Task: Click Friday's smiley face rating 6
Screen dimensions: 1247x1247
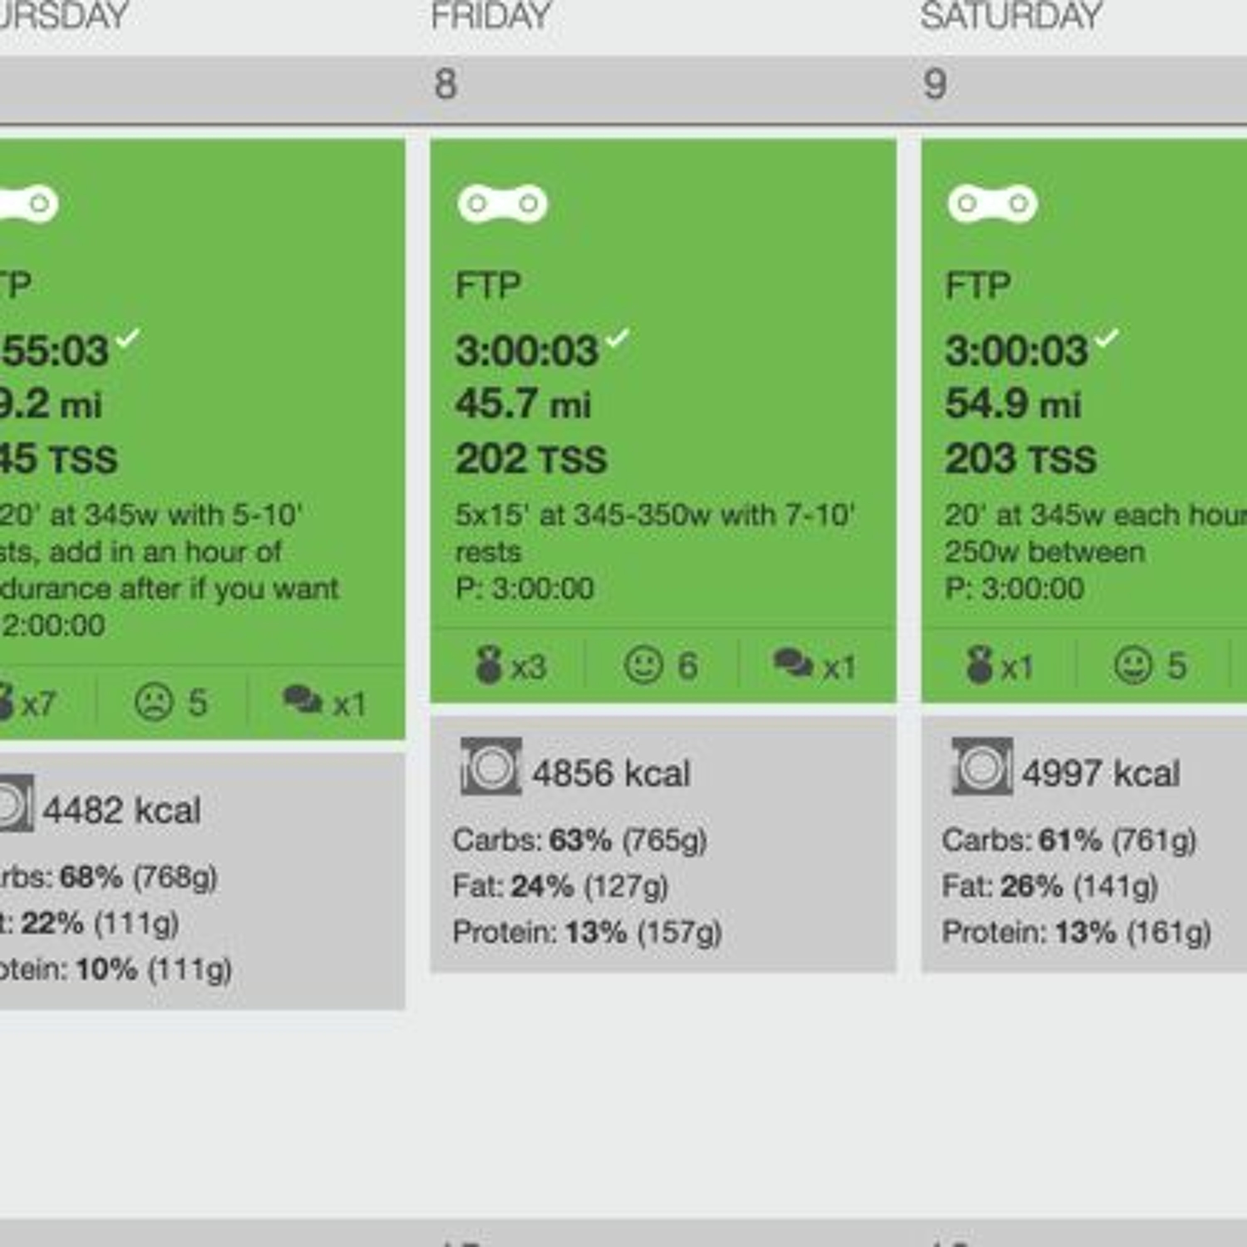Action: coord(661,665)
